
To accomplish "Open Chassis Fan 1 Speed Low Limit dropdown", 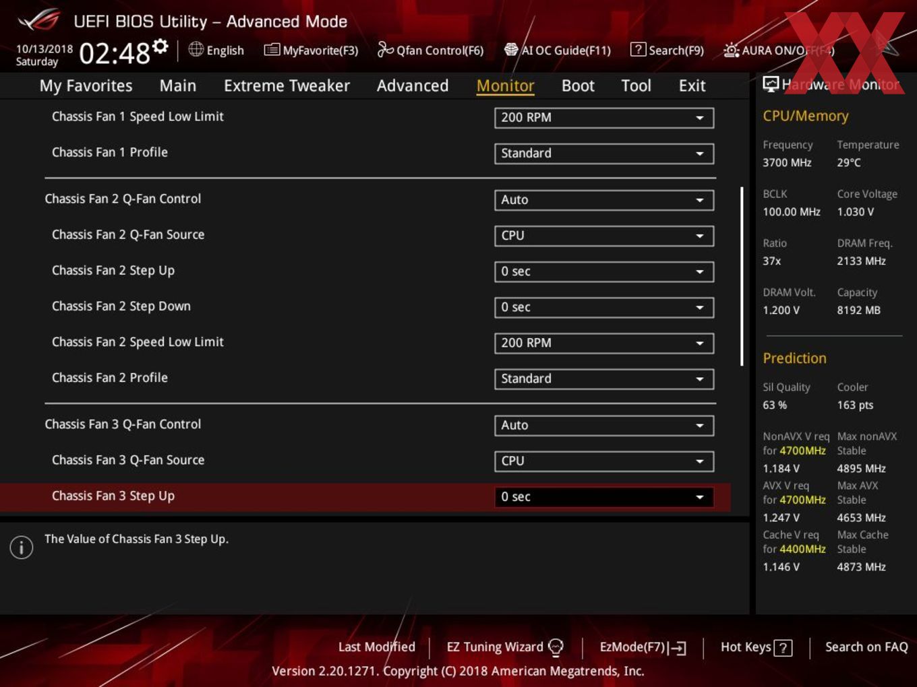I will [604, 118].
